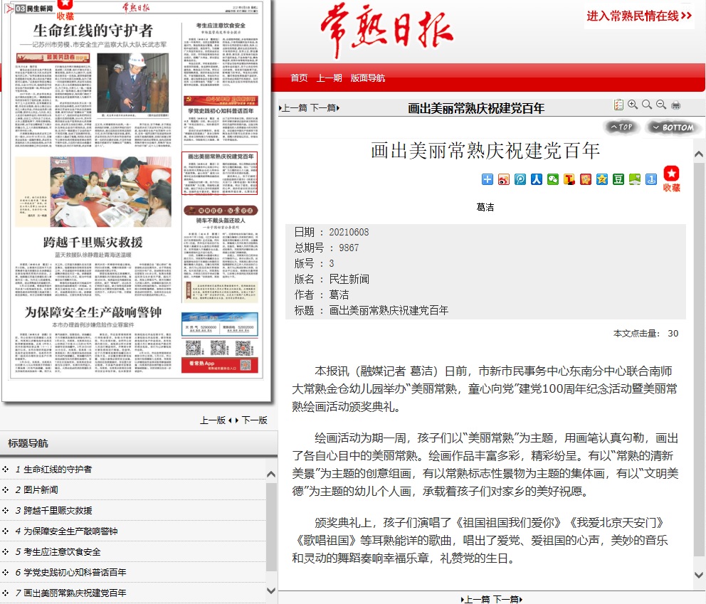Open the 进入常熟民情在线 link
Viewport: 706px width, 604px height.
639,16
